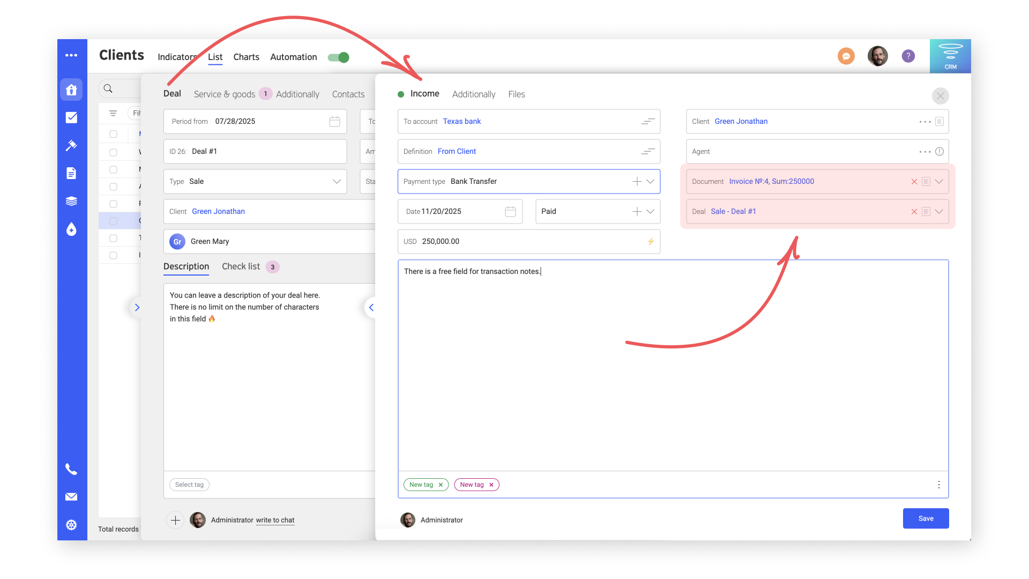Screen dimensions: 1029x579
Task: Switch to the Files tab
Action: pyautogui.click(x=517, y=94)
